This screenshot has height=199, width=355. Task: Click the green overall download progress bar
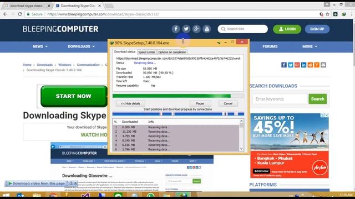pos(178,96)
